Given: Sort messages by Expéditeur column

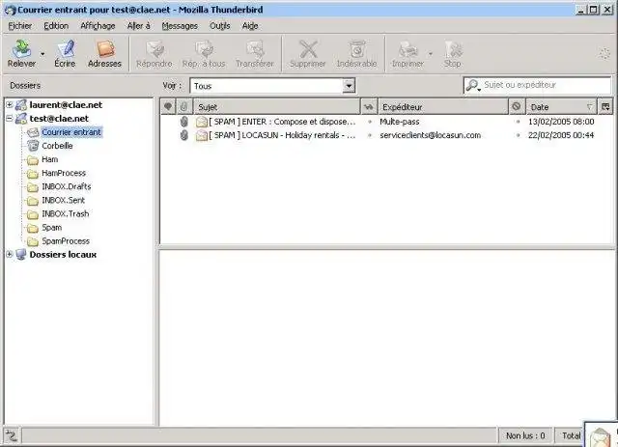Looking at the screenshot, I should pos(443,106).
